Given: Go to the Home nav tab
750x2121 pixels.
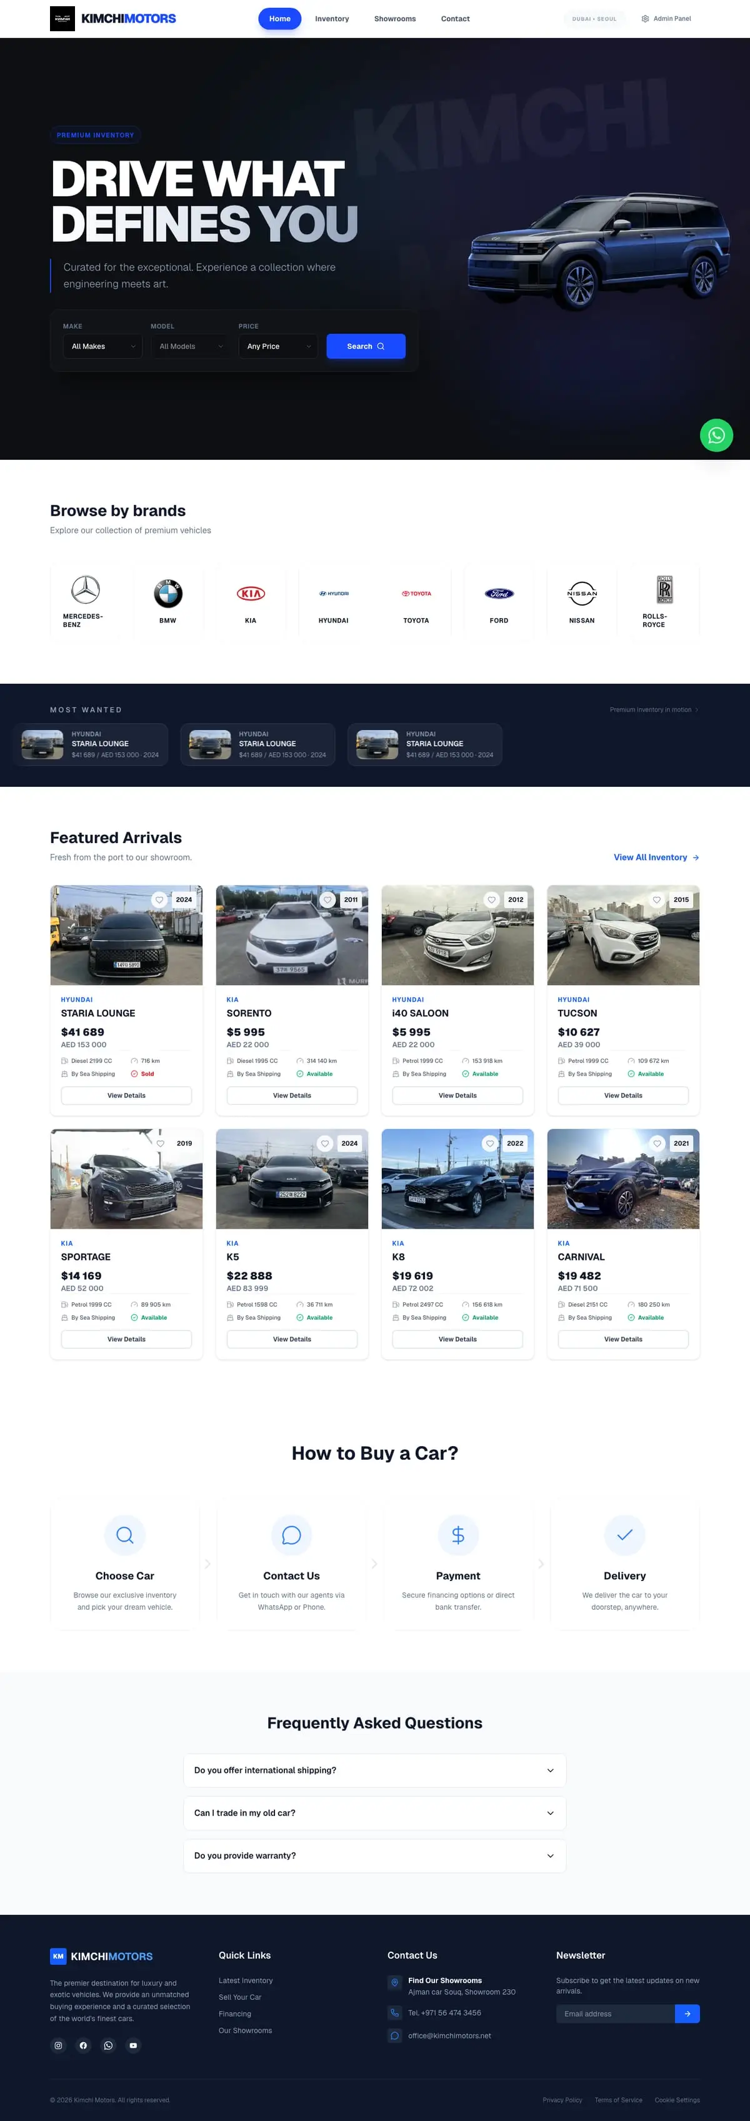Looking at the screenshot, I should pyautogui.click(x=280, y=19).
